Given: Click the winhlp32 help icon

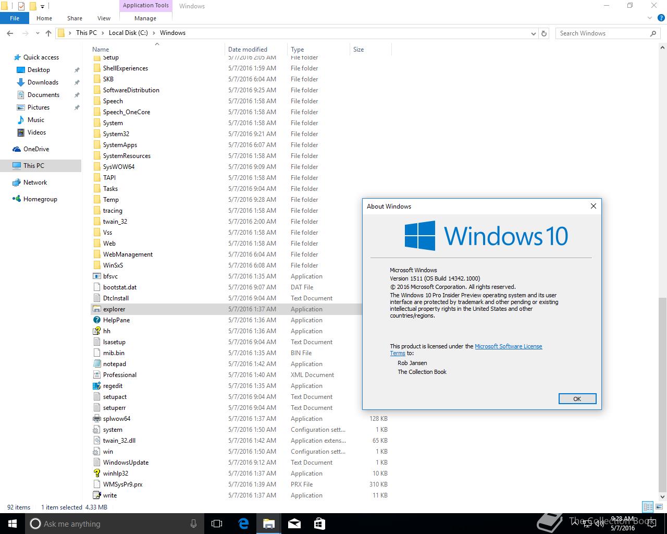Looking at the screenshot, I should (x=96, y=474).
